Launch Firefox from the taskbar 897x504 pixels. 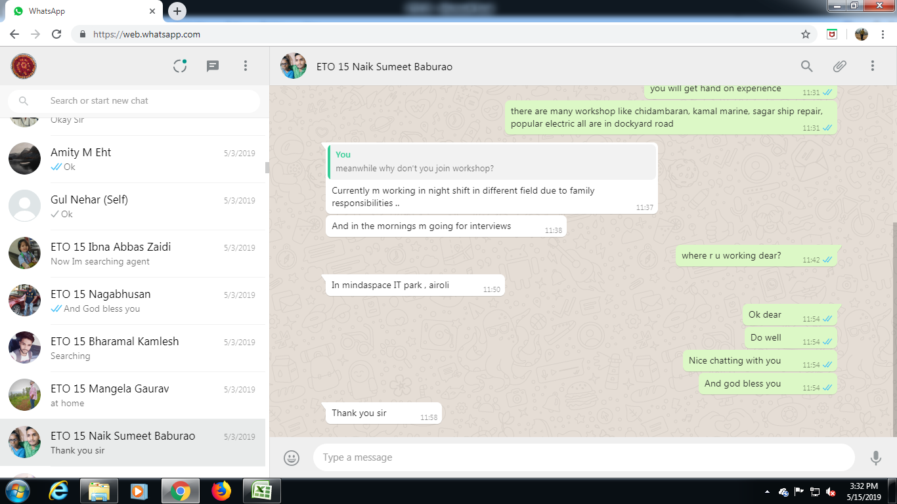221,491
